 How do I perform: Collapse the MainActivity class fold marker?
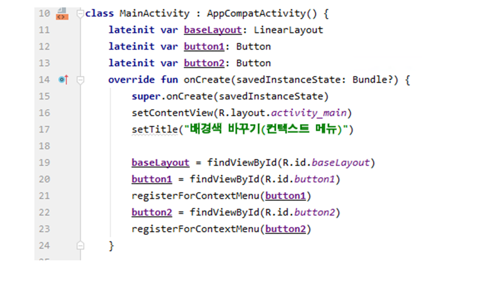tap(80, 14)
